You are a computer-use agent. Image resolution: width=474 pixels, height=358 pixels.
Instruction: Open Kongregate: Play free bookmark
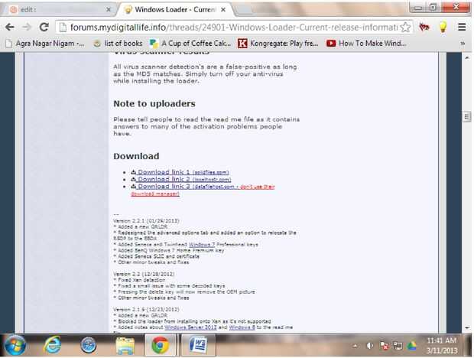pos(278,44)
